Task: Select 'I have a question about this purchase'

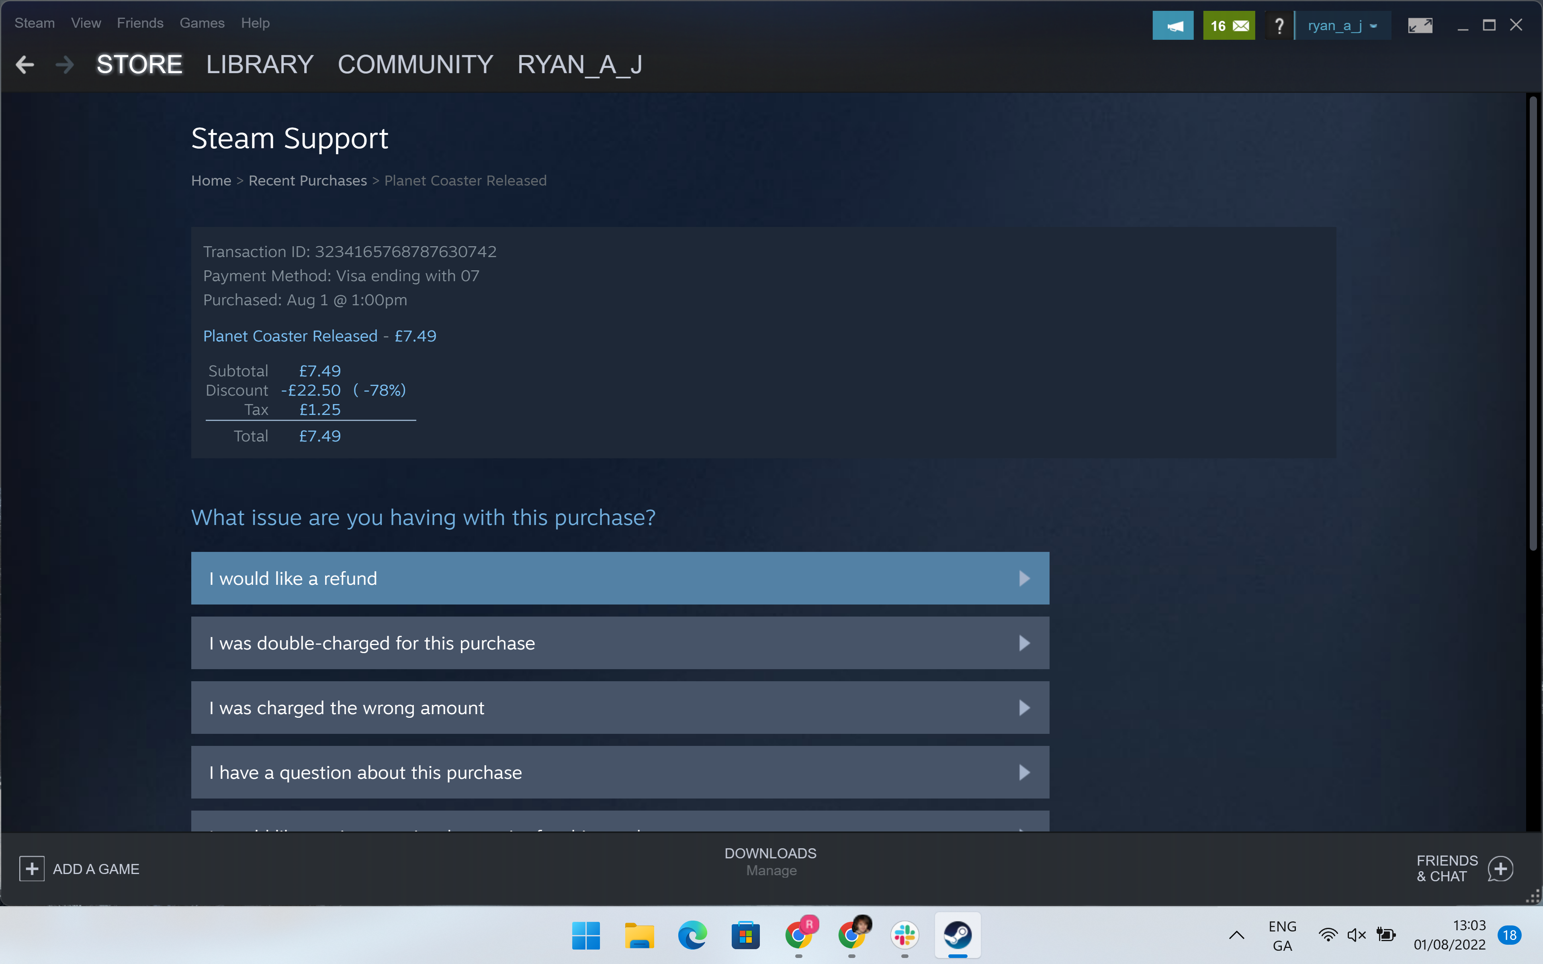Action: pos(620,772)
